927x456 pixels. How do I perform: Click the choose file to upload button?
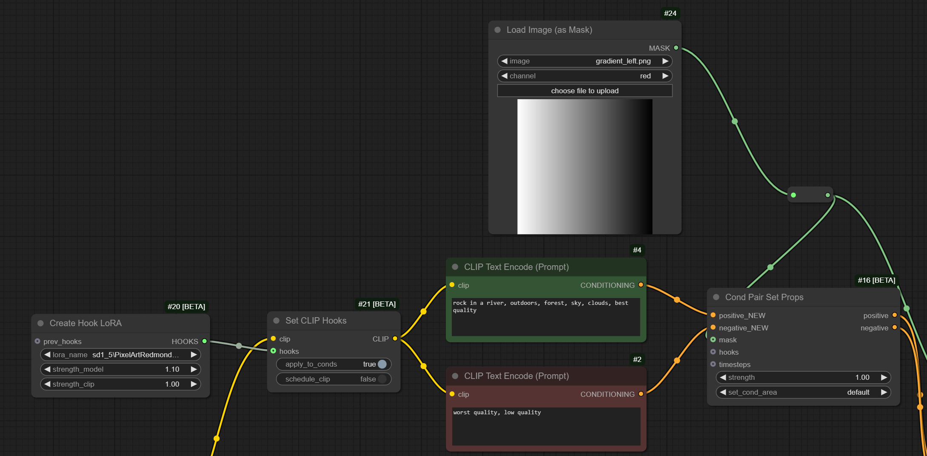point(585,91)
